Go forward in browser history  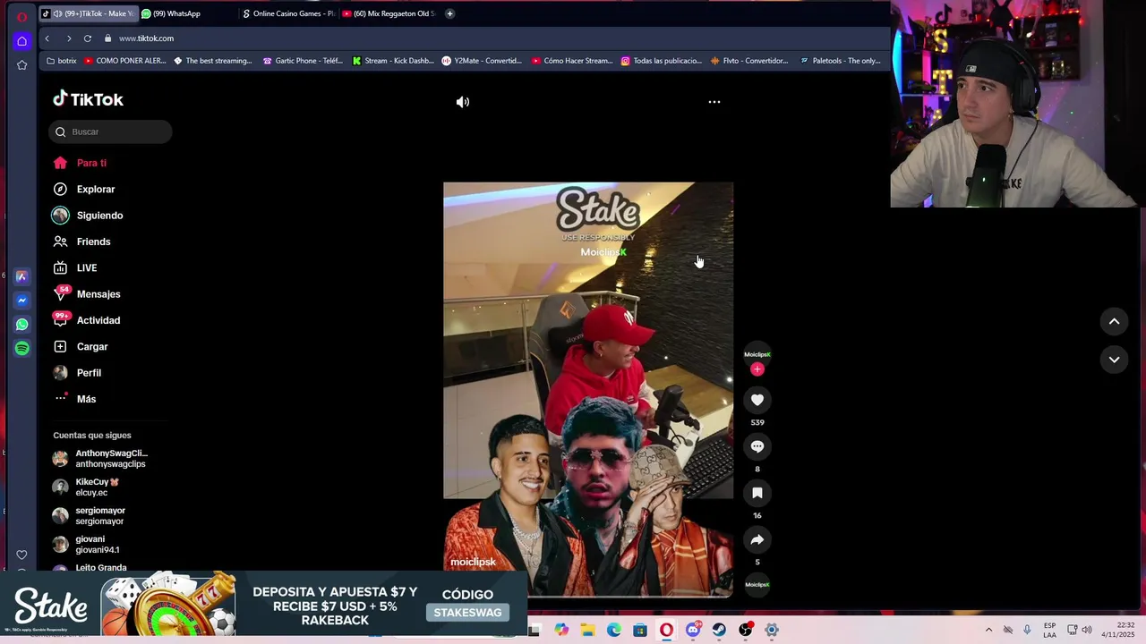tap(68, 38)
